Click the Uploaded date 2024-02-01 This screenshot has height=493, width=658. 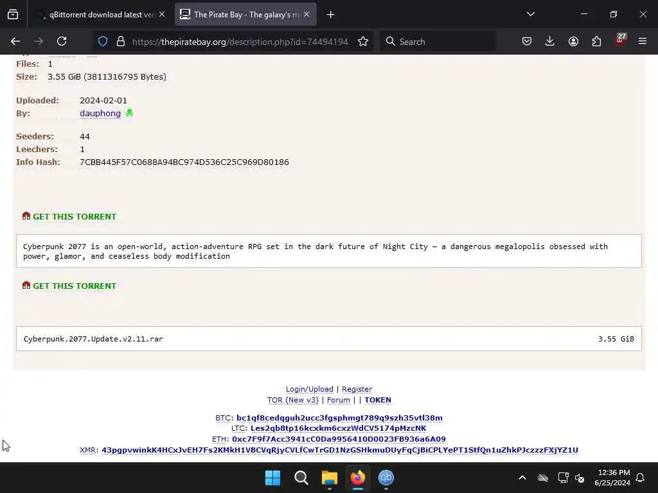click(103, 101)
